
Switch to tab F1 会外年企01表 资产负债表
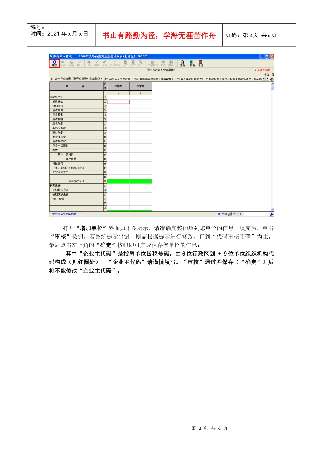point(76,79)
